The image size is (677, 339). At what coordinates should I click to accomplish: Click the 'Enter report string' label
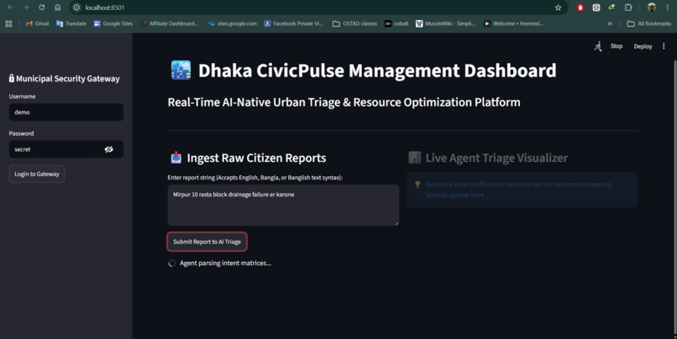tap(255, 178)
